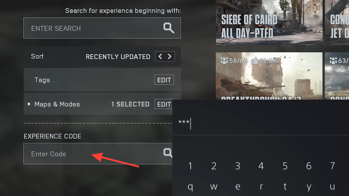This screenshot has width=349, height=196.
Task: Tap the 7 key on keyboard
Action: 332,166
